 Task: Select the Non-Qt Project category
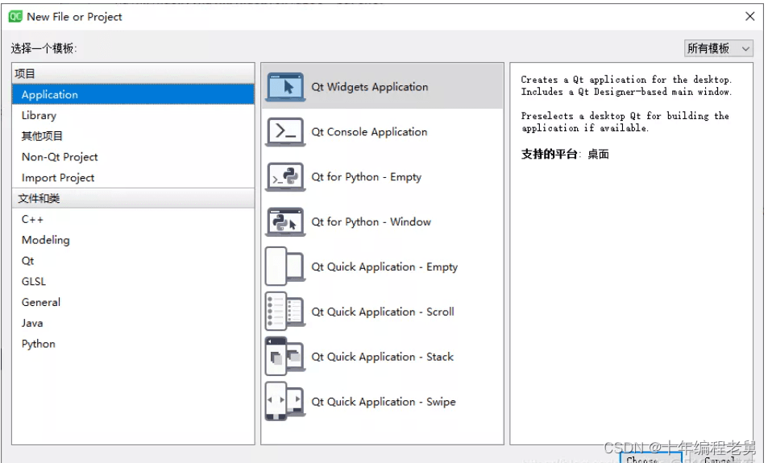pyautogui.click(x=133, y=157)
